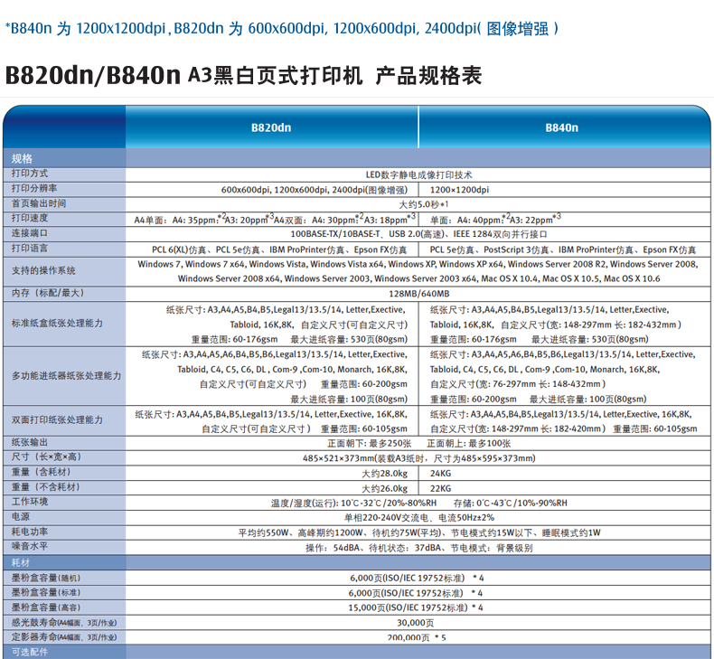
Task: Click the '定影器寿命' row label
Action: pos(64,637)
